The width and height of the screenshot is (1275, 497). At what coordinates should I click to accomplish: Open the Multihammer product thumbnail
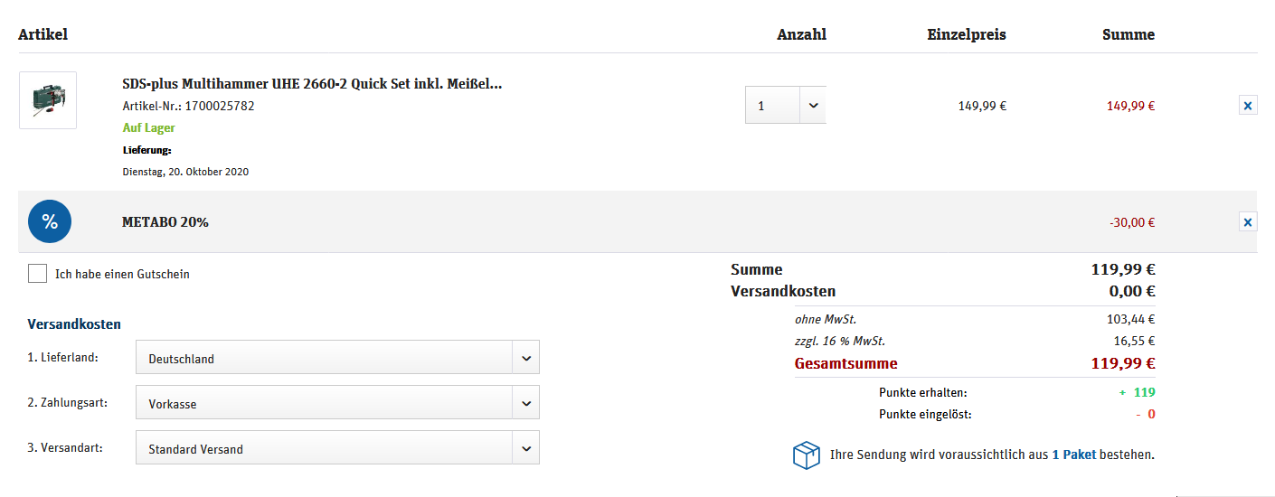click(x=48, y=100)
